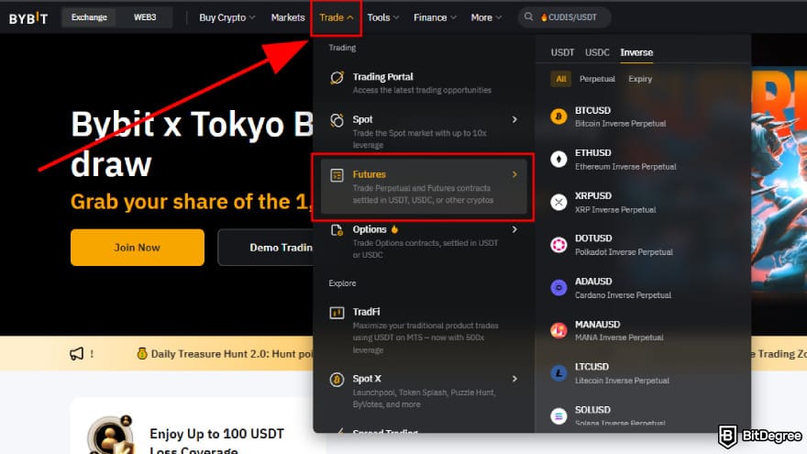
Task: Open Trading Portal menu entry
Action: point(424,83)
